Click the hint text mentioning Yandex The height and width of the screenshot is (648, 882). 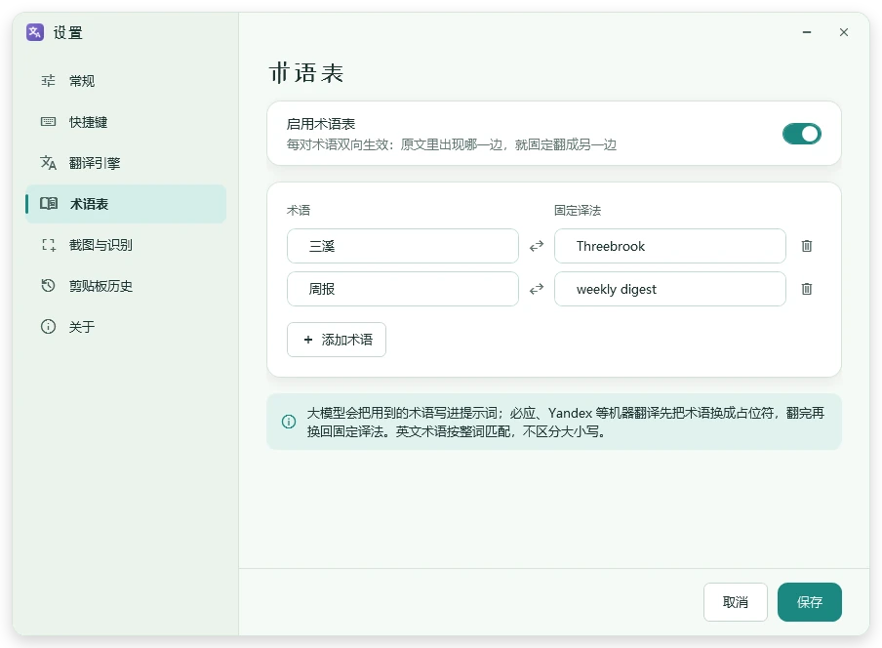click(x=565, y=423)
